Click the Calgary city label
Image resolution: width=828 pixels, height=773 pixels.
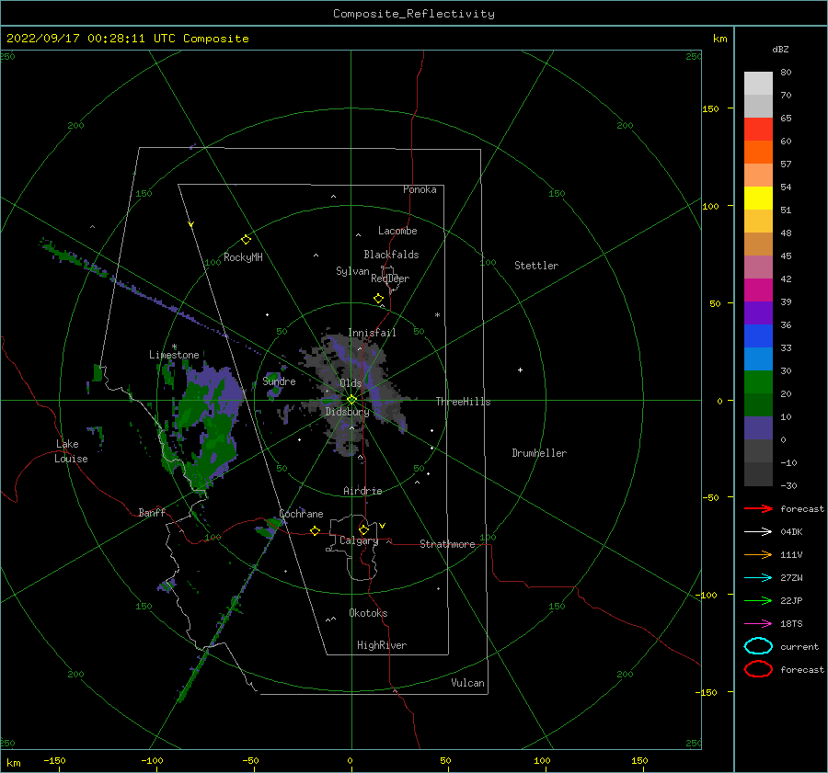click(359, 540)
